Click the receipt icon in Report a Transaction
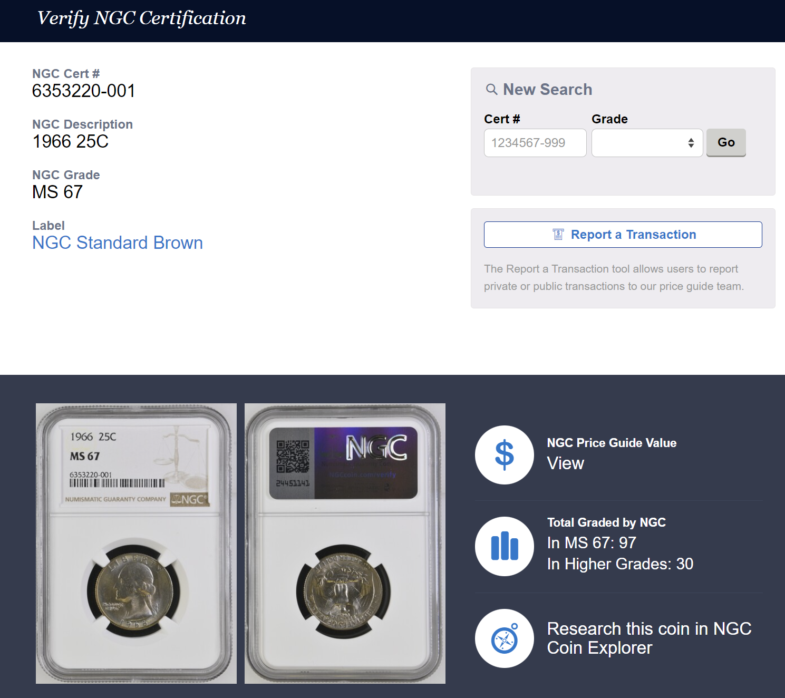This screenshot has width=785, height=698. tap(558, 235)
